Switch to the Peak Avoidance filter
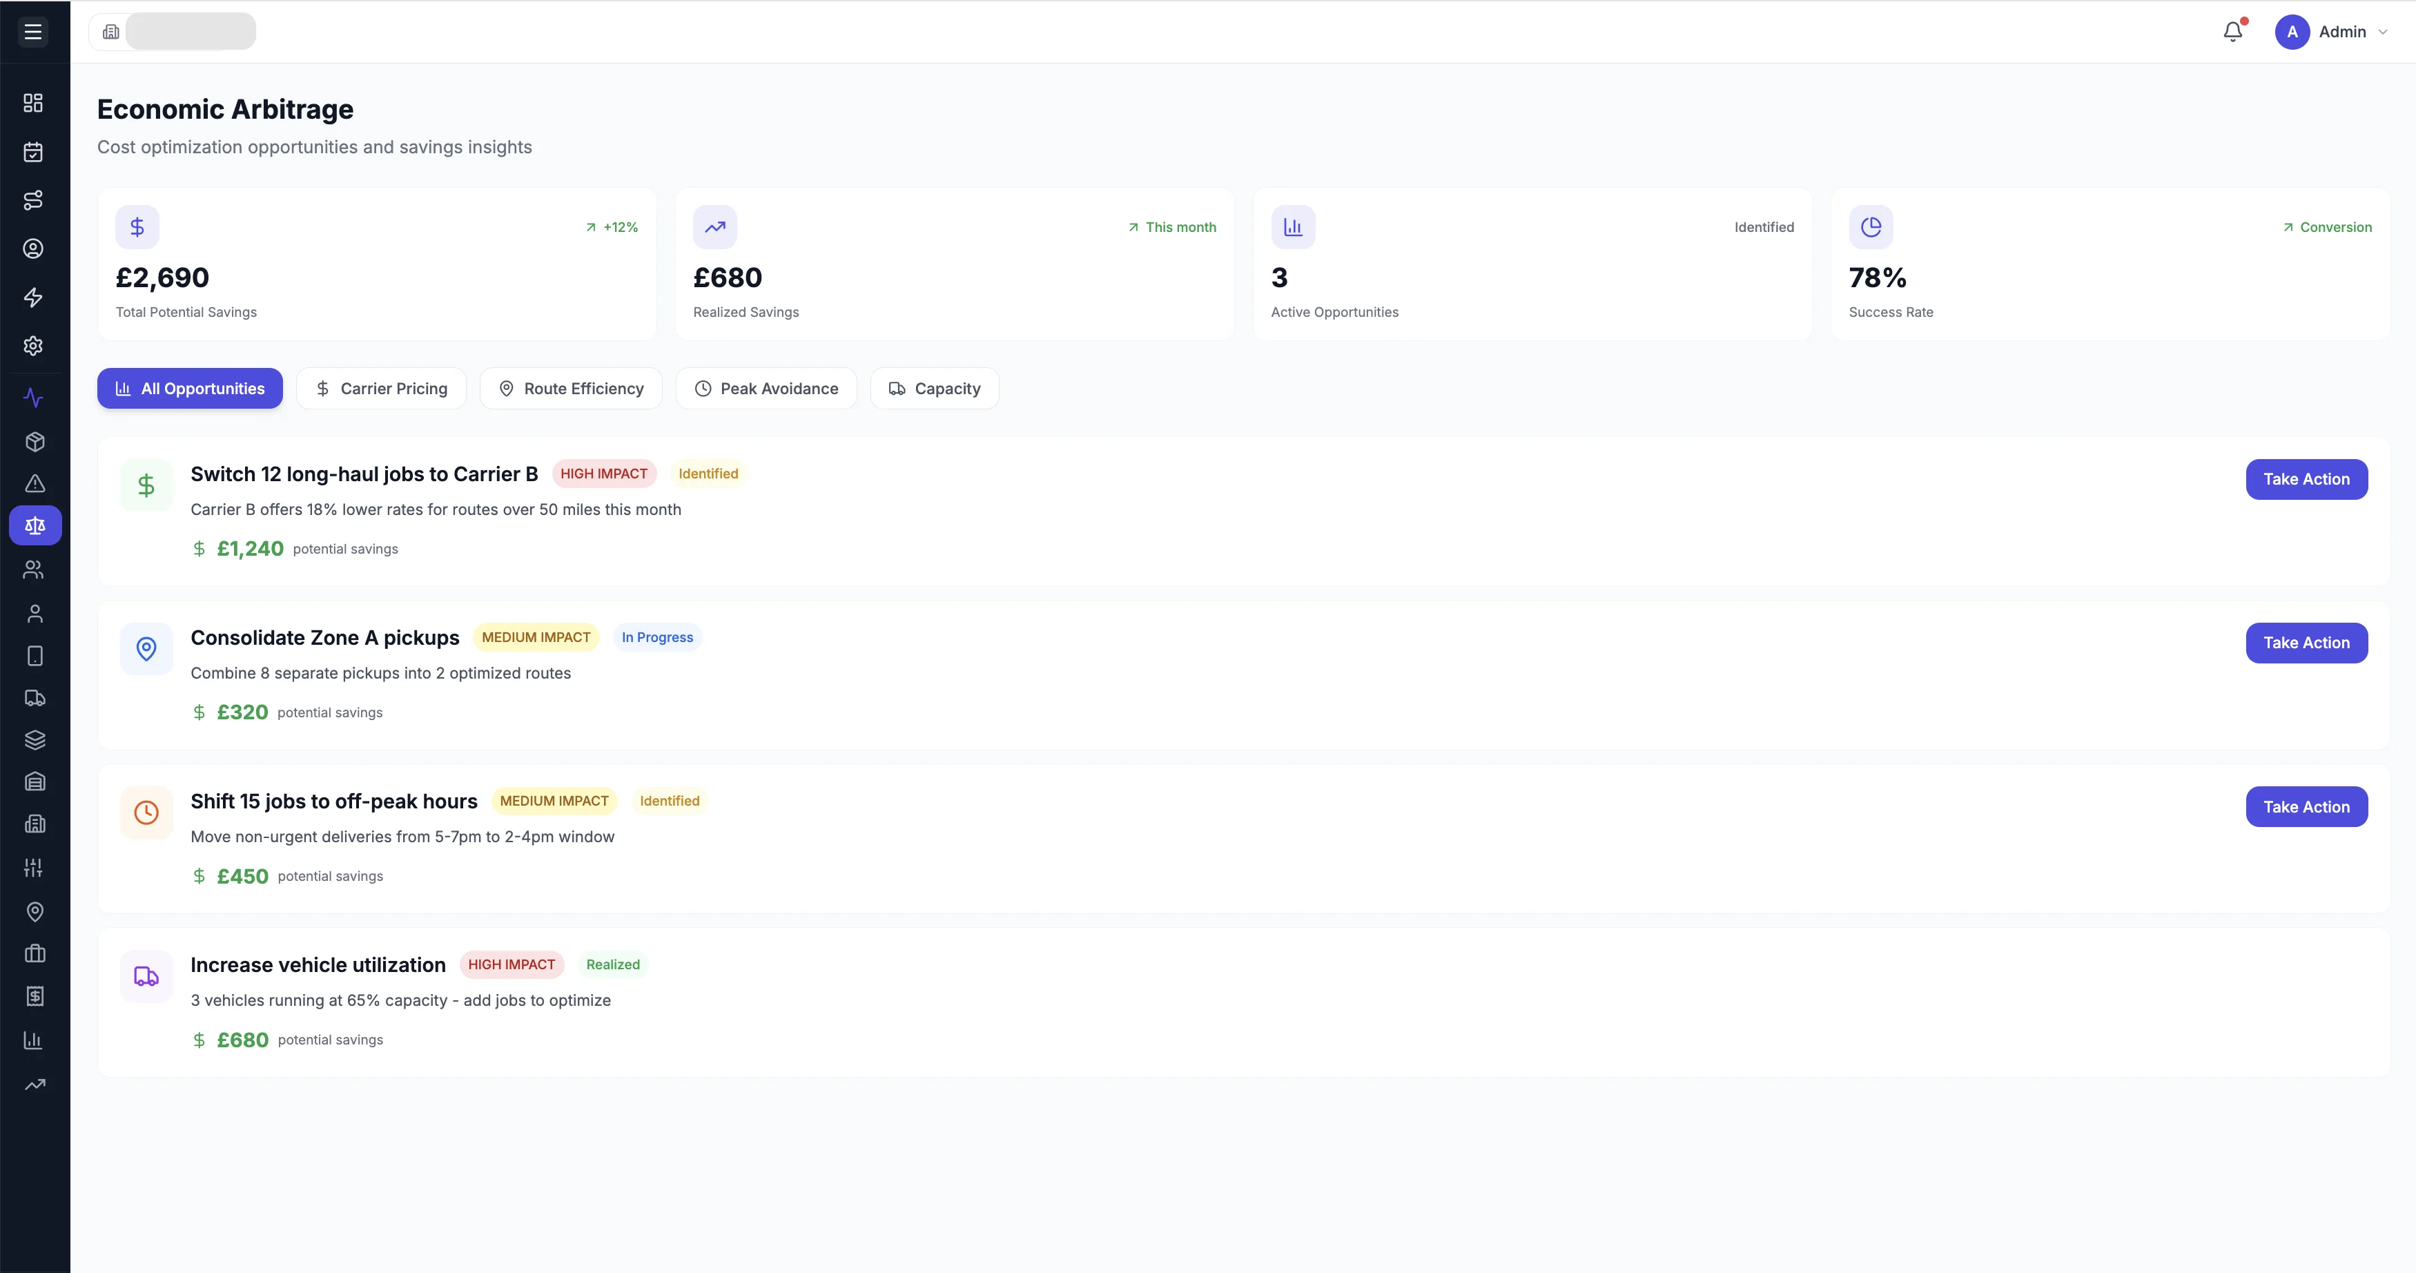The width and height of the screenshot is (2416, 1273). tap(766, 387)
